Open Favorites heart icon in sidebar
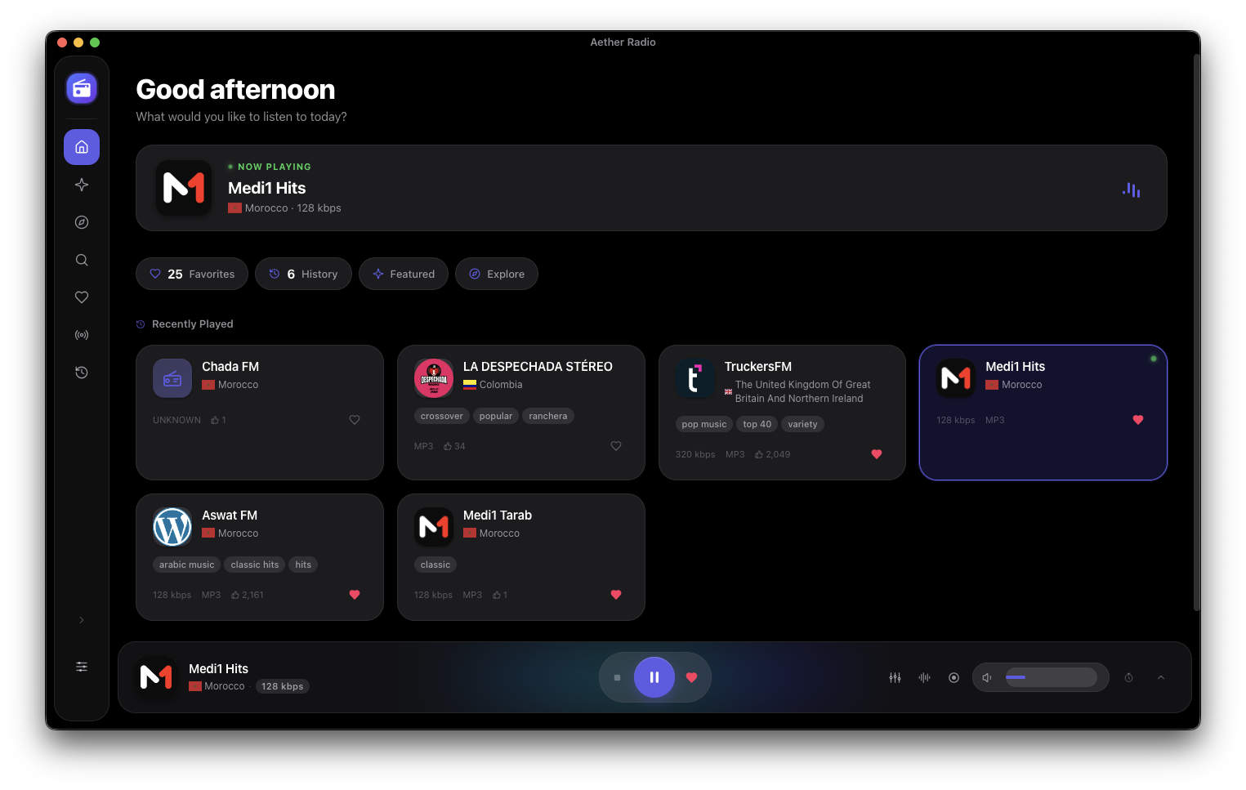The height and width of the screenshot is (790, 1246). 82,297
